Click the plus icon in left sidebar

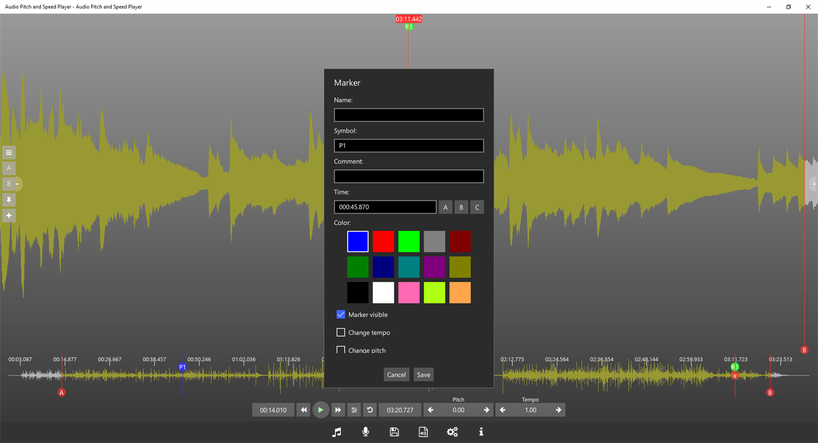pyautogui.click(x=9, y=216)
